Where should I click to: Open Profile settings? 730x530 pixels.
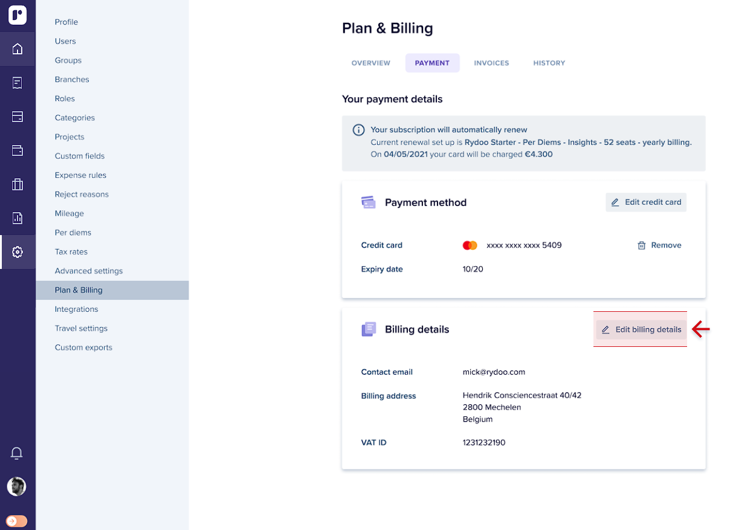tap(66, 22)
